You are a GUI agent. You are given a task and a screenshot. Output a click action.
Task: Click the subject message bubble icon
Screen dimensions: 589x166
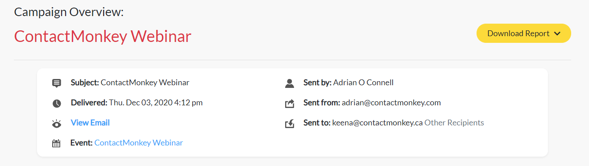pyautogui.click(x=56, y=83)
